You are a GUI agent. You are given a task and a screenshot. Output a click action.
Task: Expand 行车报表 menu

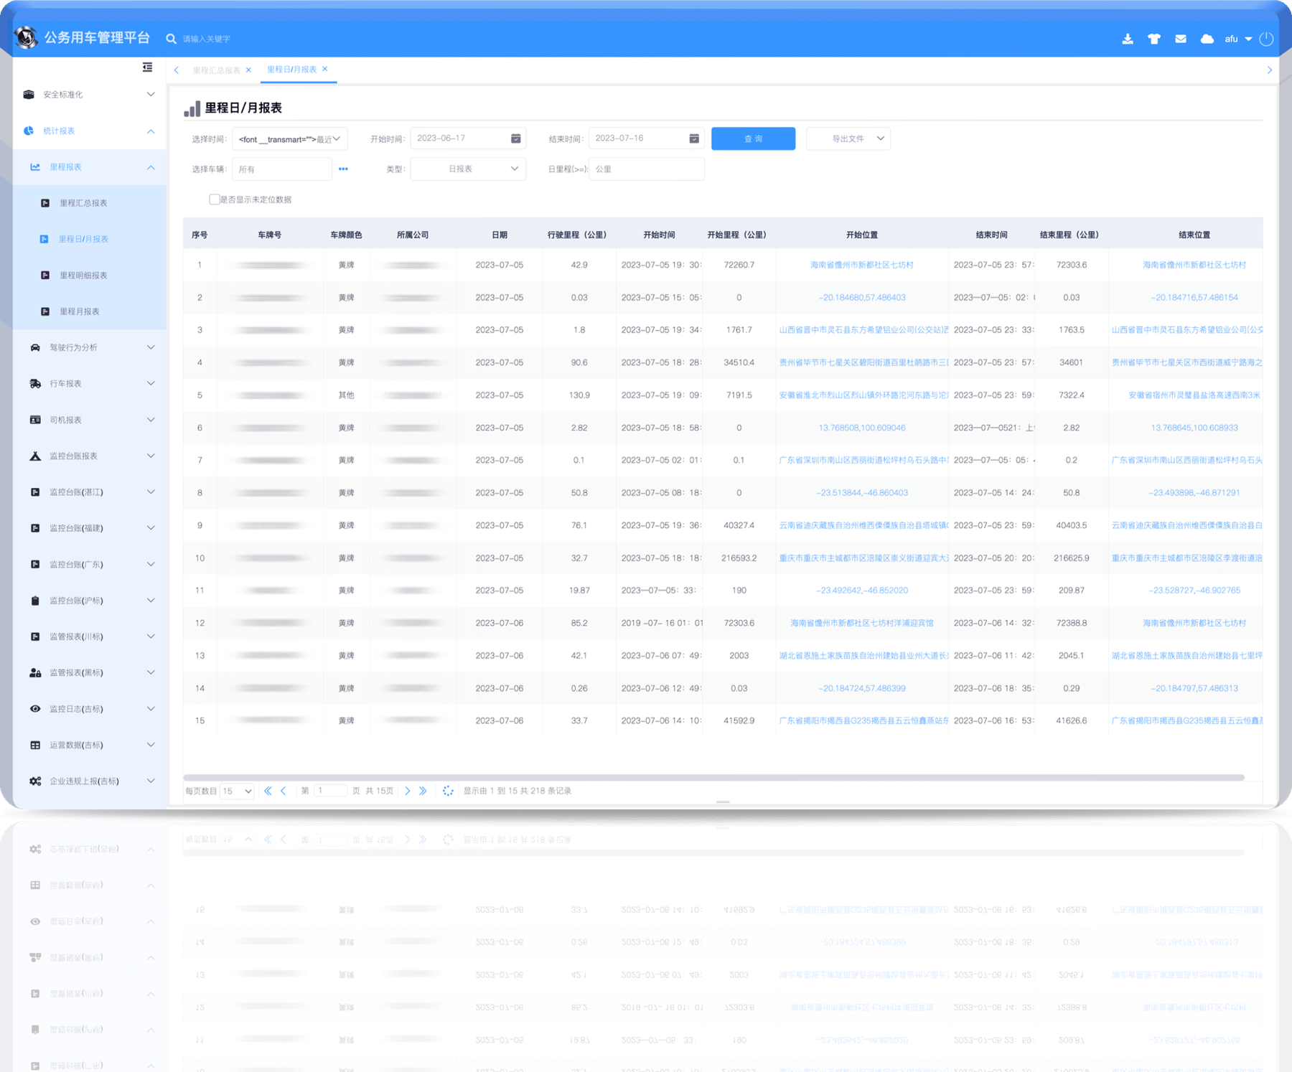(90, 384)
